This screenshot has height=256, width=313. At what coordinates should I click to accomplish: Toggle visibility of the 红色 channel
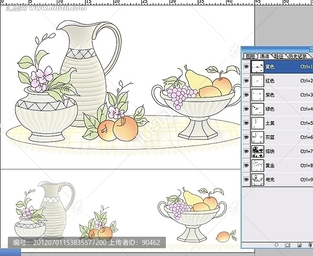tap(246, 81)
